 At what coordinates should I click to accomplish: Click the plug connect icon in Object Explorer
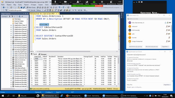(10, 16)
